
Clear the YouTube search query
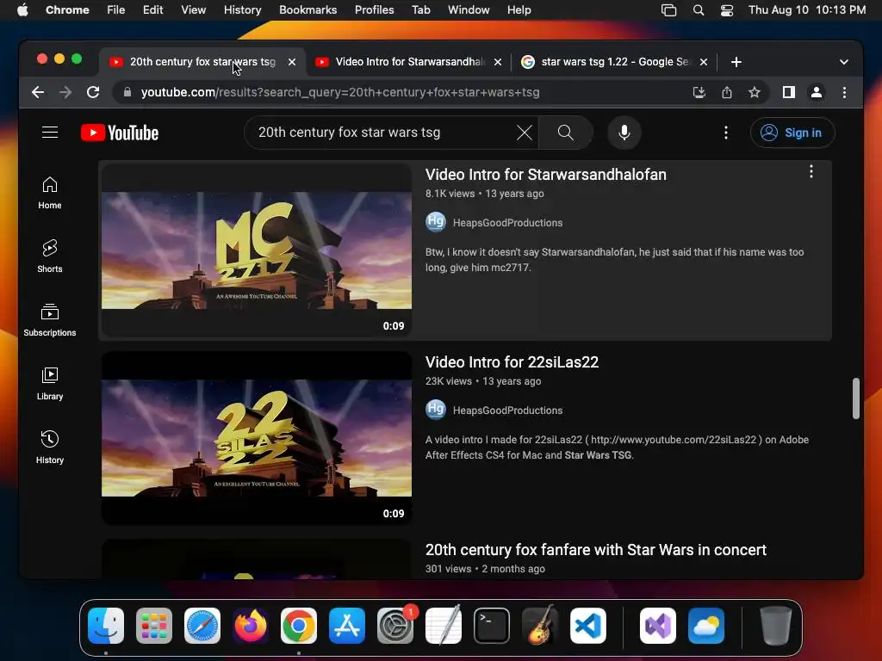coord(525,133)
